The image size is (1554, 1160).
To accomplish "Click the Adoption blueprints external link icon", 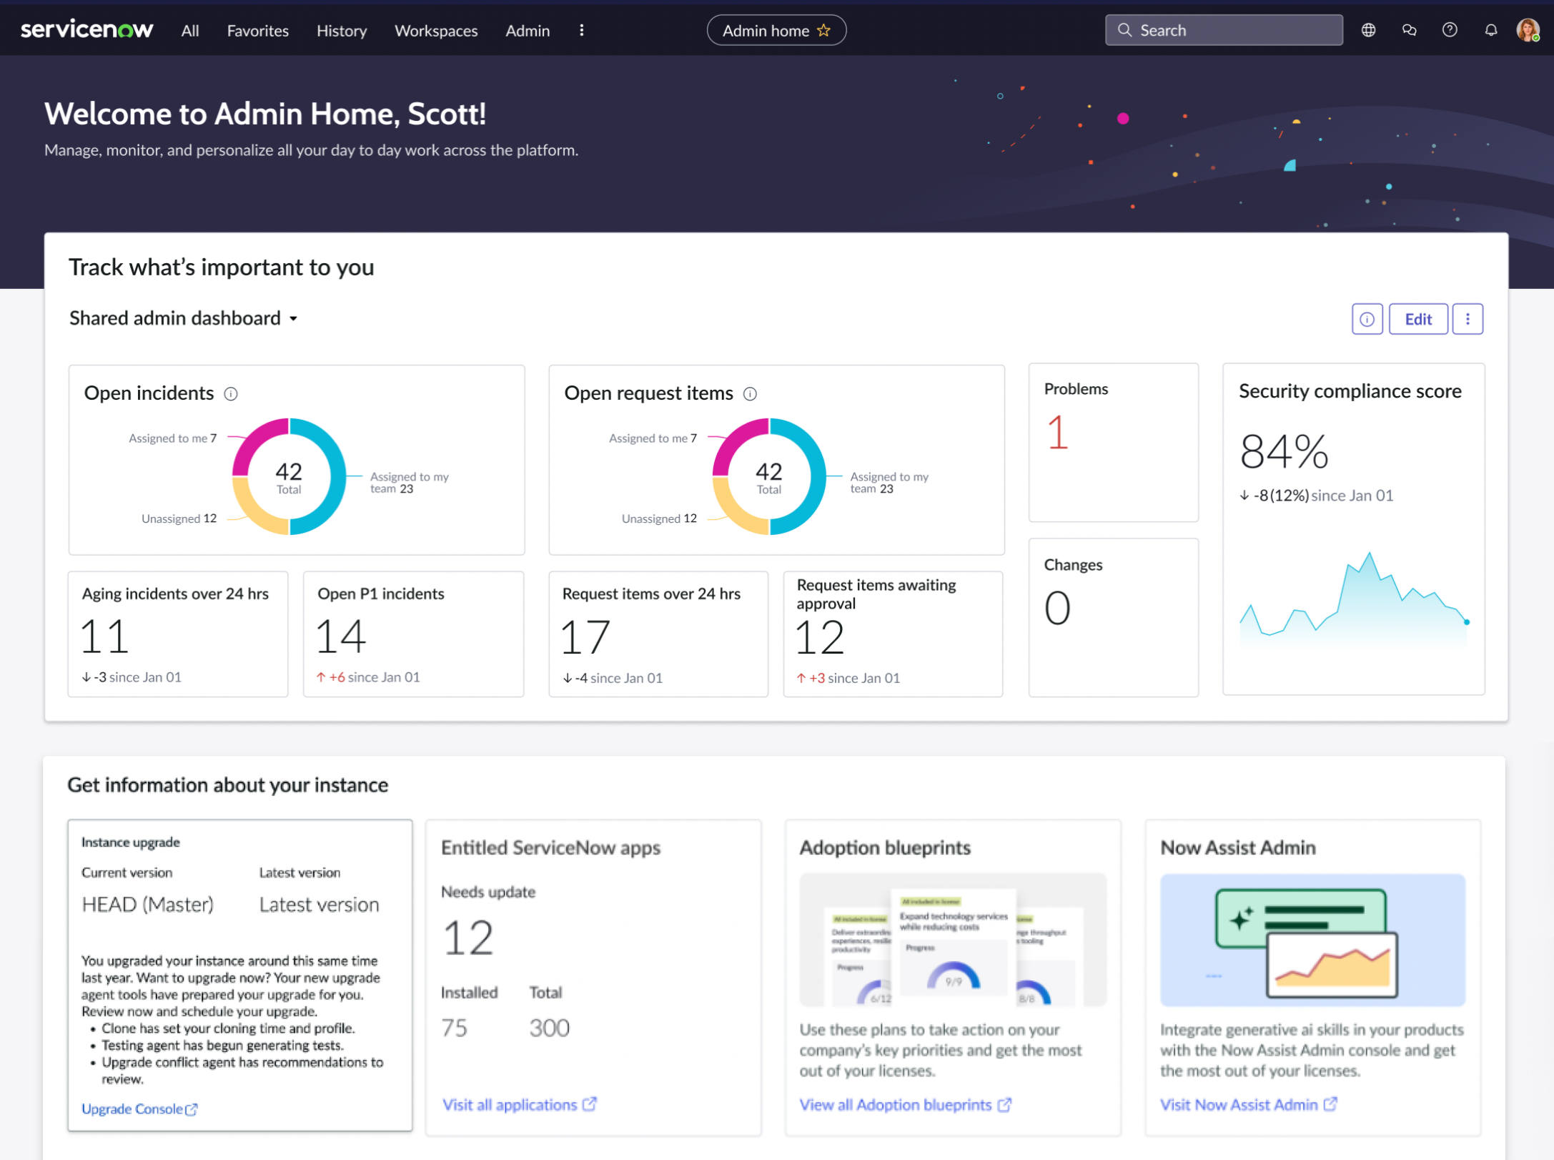I will (1004, 1105).
